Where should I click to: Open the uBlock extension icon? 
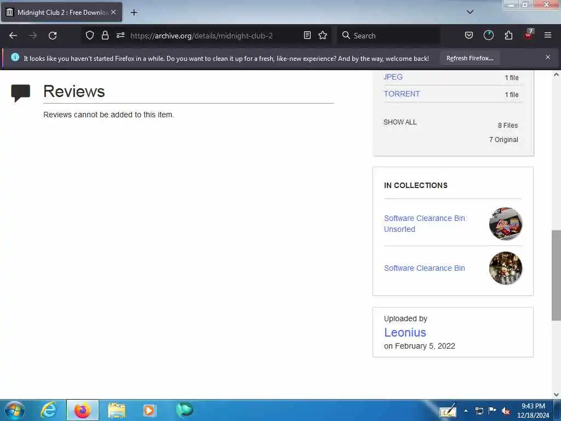point(529,35)
